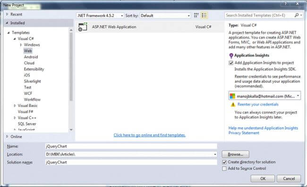Open the Sort by Default dropdown

click(x=165, y=16)
